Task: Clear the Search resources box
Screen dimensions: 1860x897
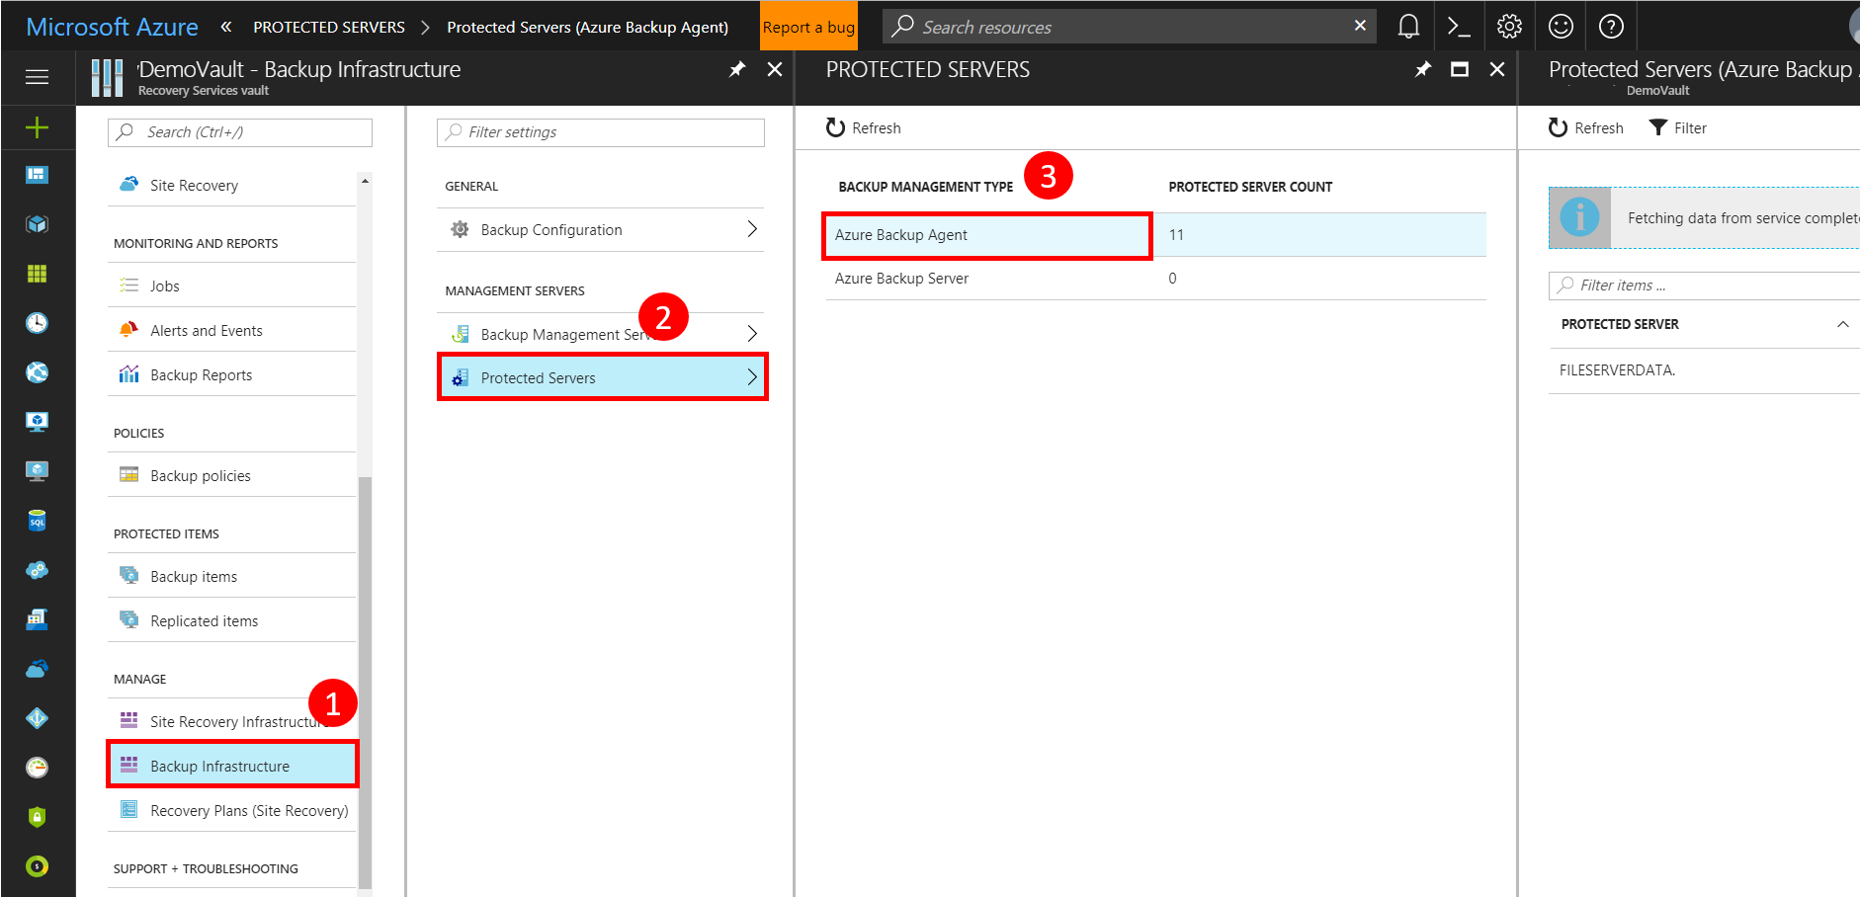Action: pyautogui.click(x=1360, y=26)
